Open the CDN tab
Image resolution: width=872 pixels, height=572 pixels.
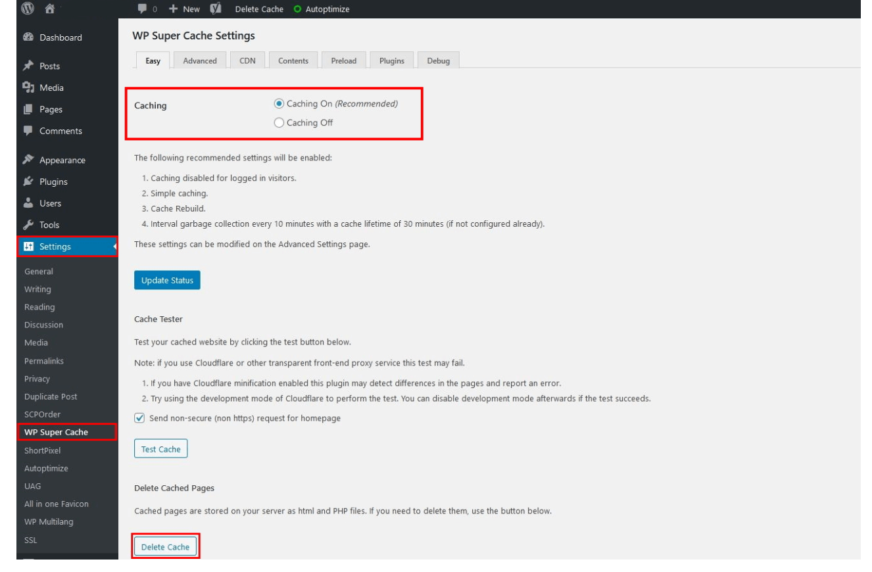coord(247,60)
